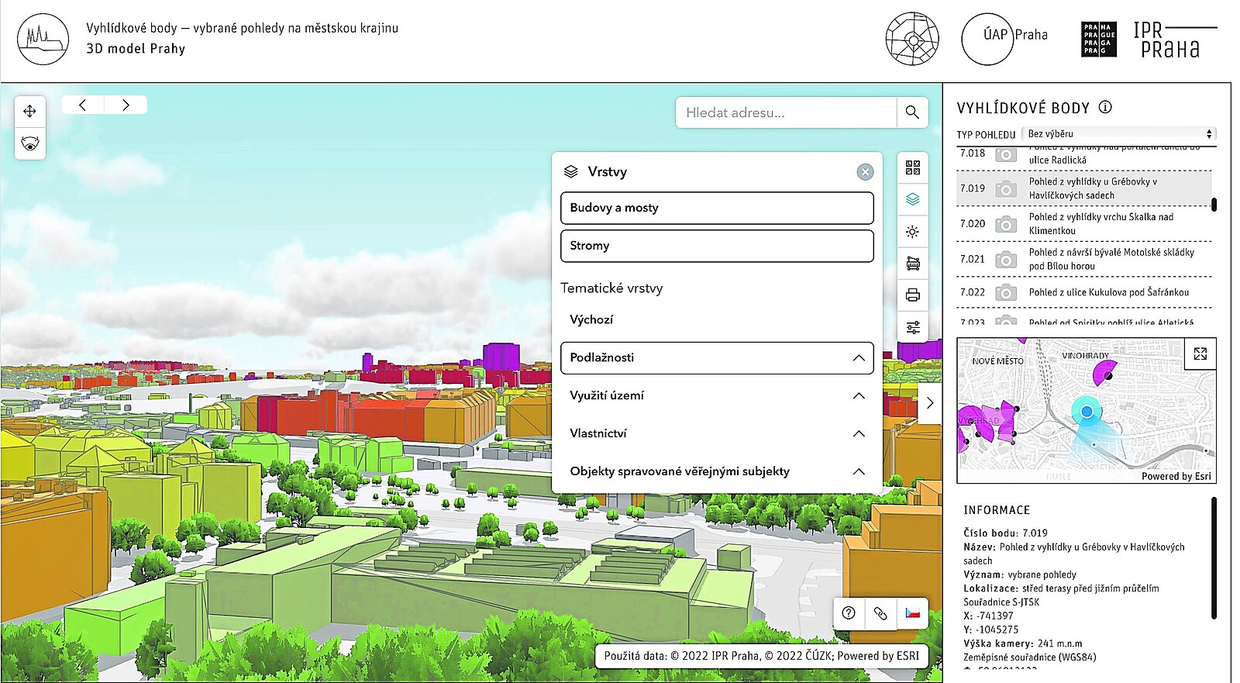This screenshot has width=1240, height=683.
Task: Select the Výchozí thematic layer
Action: [591, 319]
